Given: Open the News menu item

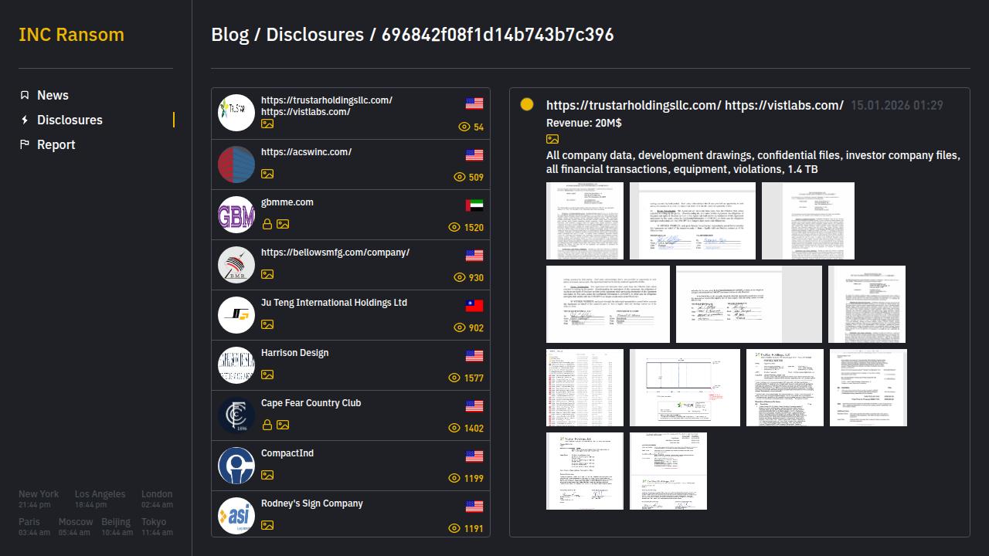Looking at the screenshot, I should point(53,95).
